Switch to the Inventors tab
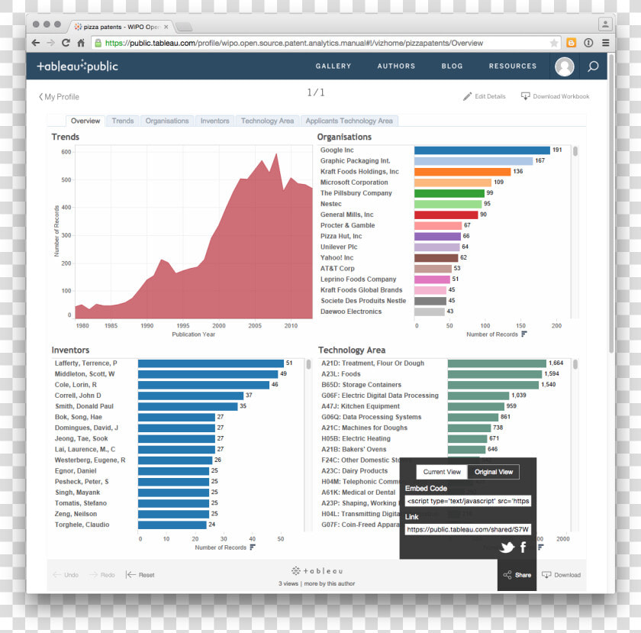The width and height of the screenshot is (641, 633). (x=214, y=121)
